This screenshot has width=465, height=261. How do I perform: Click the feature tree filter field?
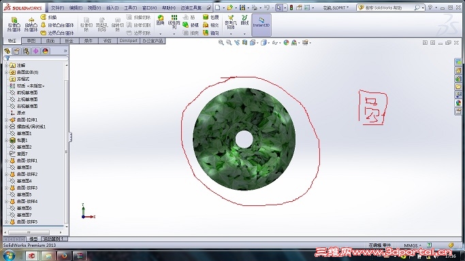tap(37, 58)
